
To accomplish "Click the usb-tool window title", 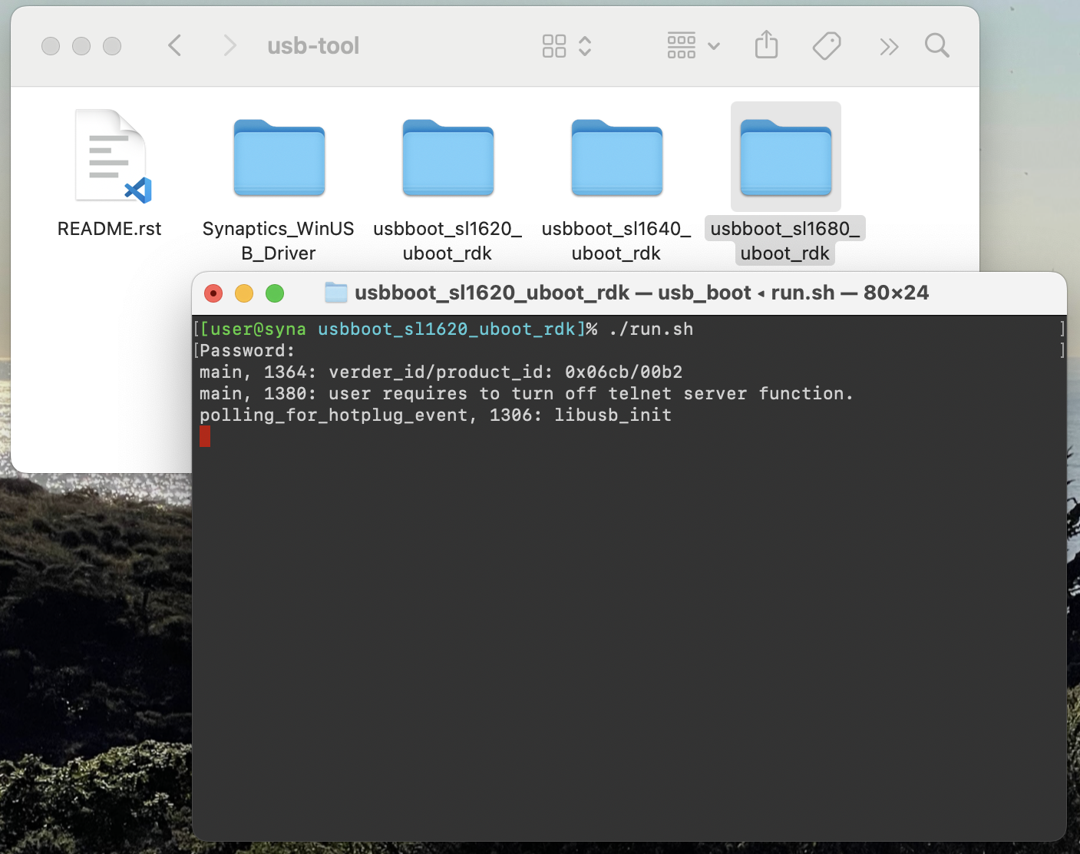I will [313, 46].
